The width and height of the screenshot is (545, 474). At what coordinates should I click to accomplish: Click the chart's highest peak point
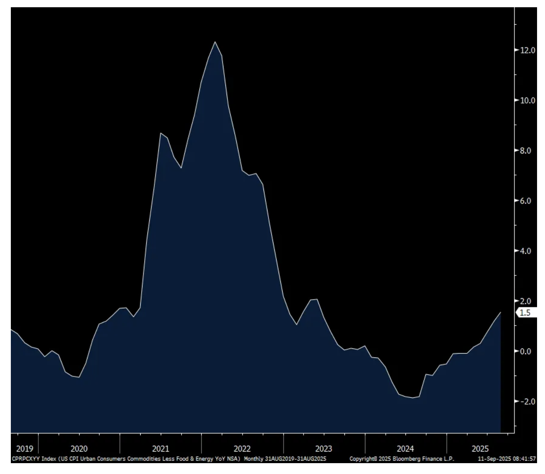pos(215,42)
